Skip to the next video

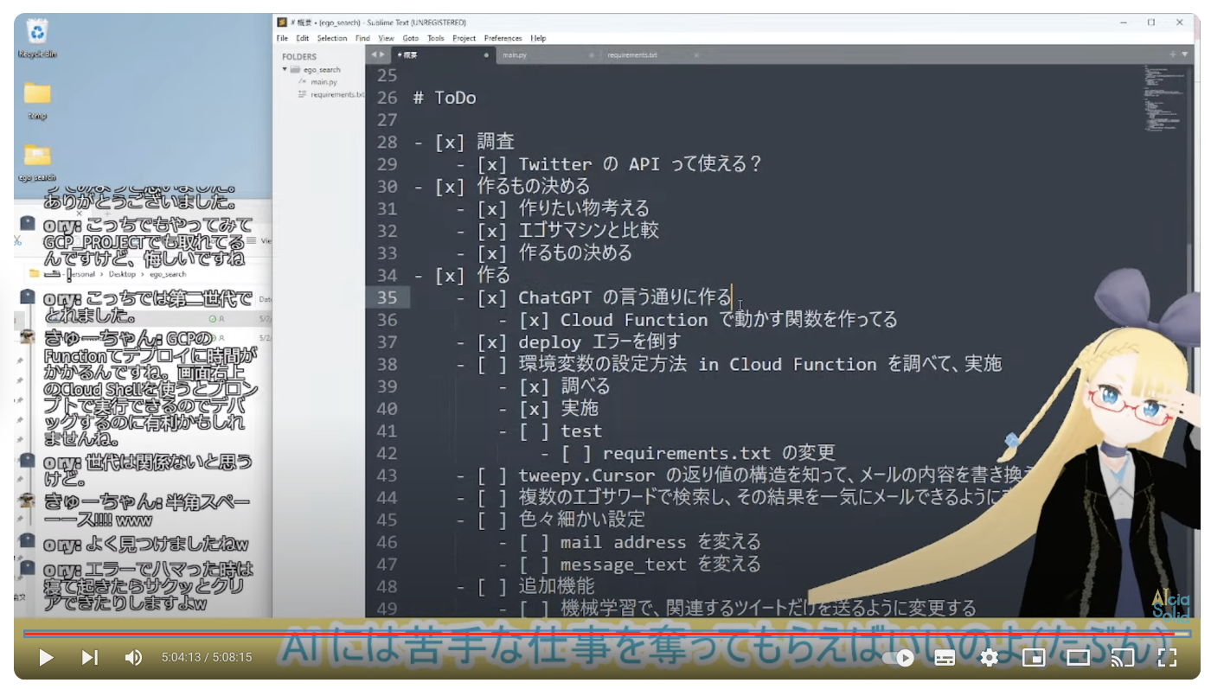click(90, 657)
